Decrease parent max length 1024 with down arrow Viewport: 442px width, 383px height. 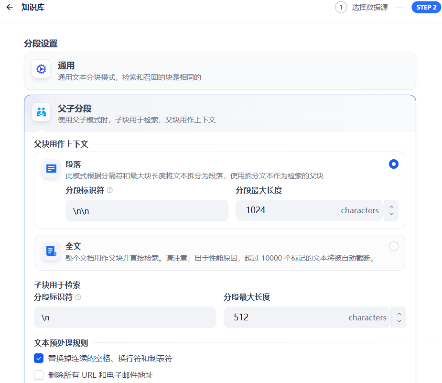391,214
